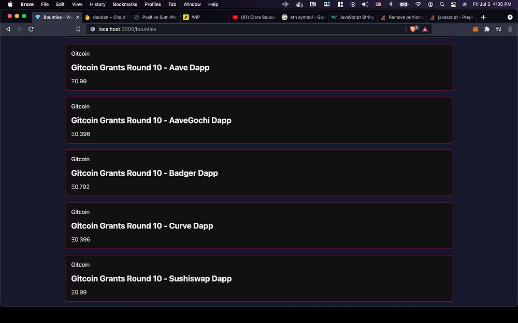
Task: Open the View menu
Action: (77, 4)
